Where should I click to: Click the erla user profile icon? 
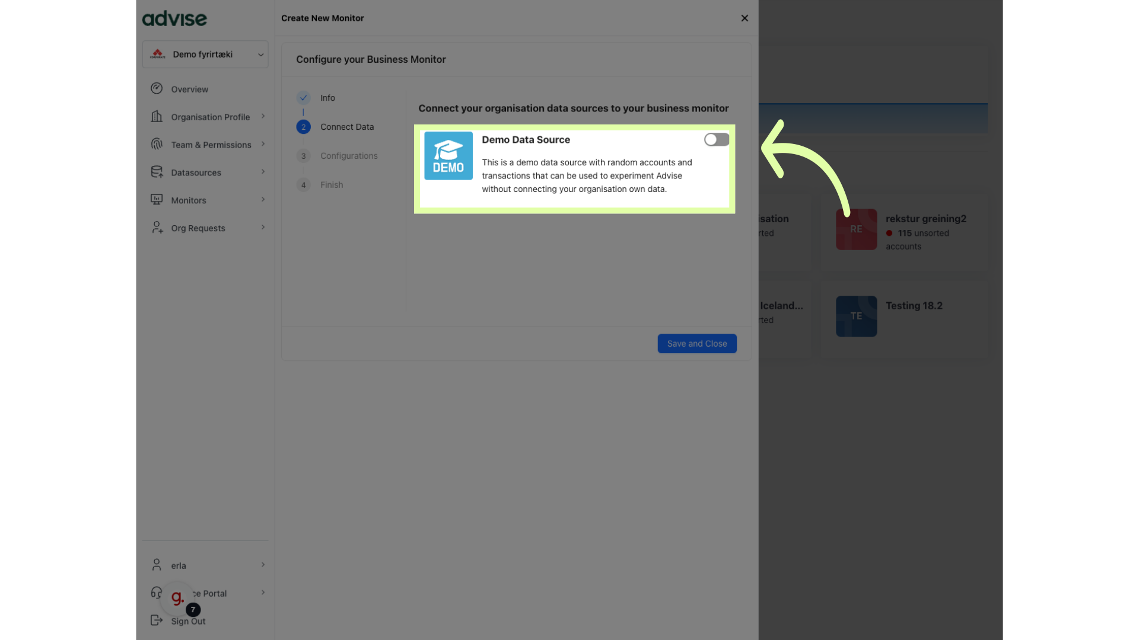tap(157, 565)
